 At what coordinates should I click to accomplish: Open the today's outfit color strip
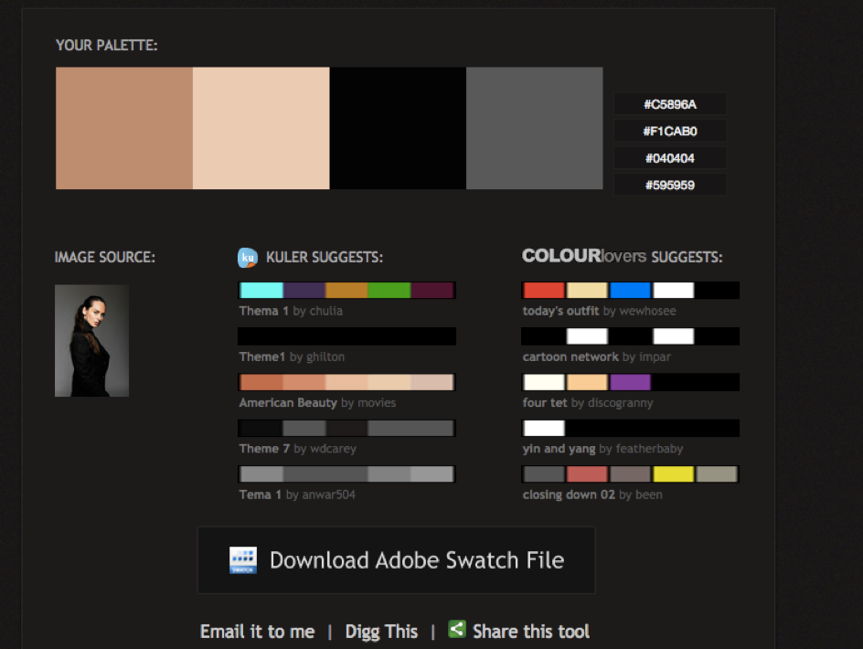point(630,290)
